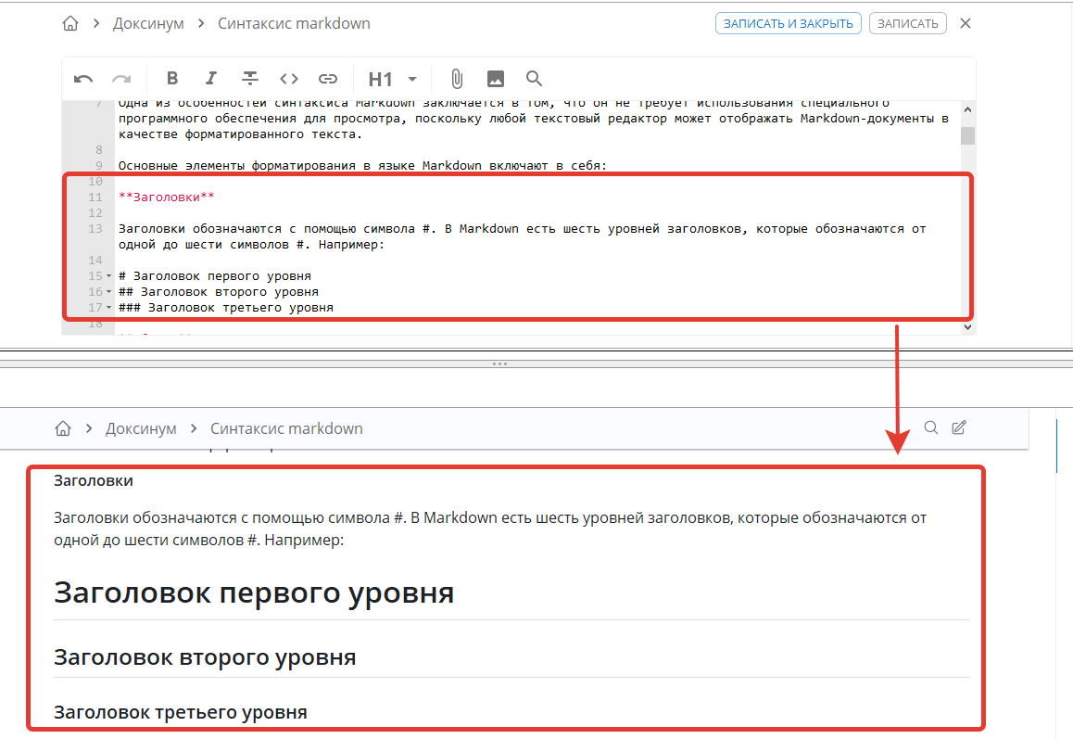Insert an image via the picture icon
This screenshot has width=1073, height=739.
(x=496, y=79)
